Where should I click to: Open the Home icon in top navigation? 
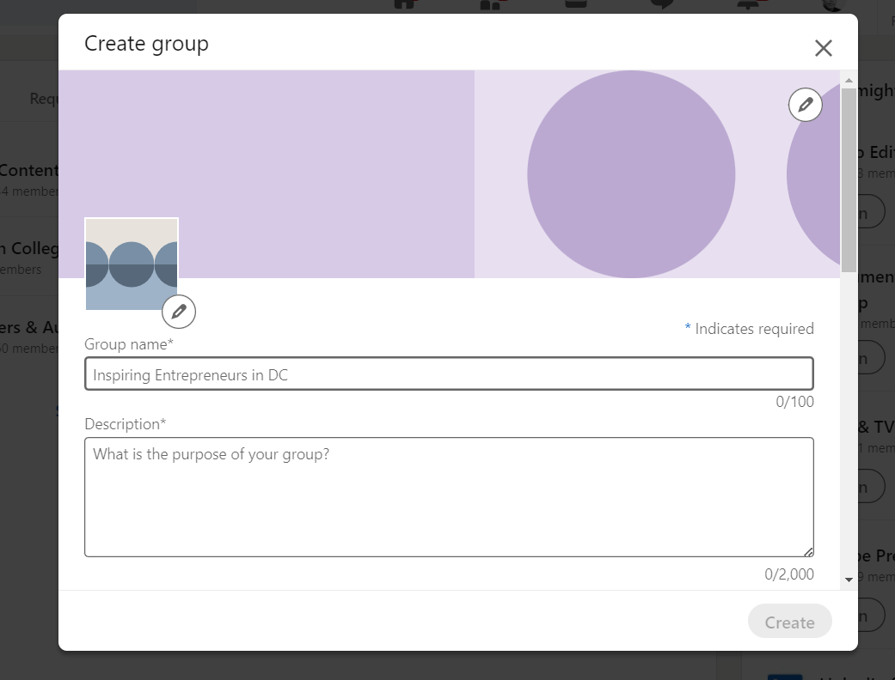404,4
